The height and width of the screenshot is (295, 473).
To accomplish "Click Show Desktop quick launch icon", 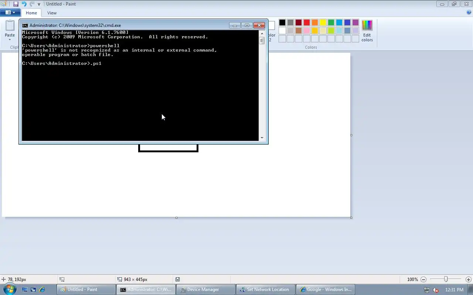I will click(25, 289).
